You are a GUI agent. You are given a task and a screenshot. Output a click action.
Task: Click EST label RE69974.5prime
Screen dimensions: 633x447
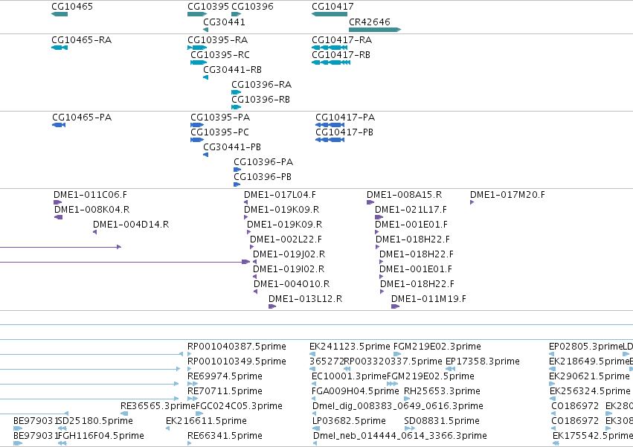(225, 377)
